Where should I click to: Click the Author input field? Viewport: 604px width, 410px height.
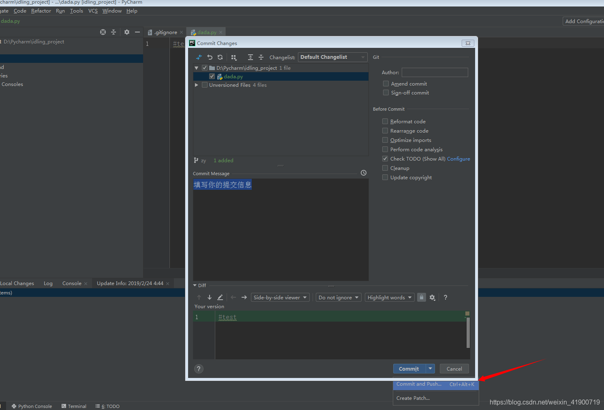(435, 72)
